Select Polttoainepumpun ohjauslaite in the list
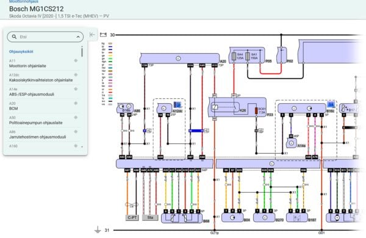 click(36, 123)
